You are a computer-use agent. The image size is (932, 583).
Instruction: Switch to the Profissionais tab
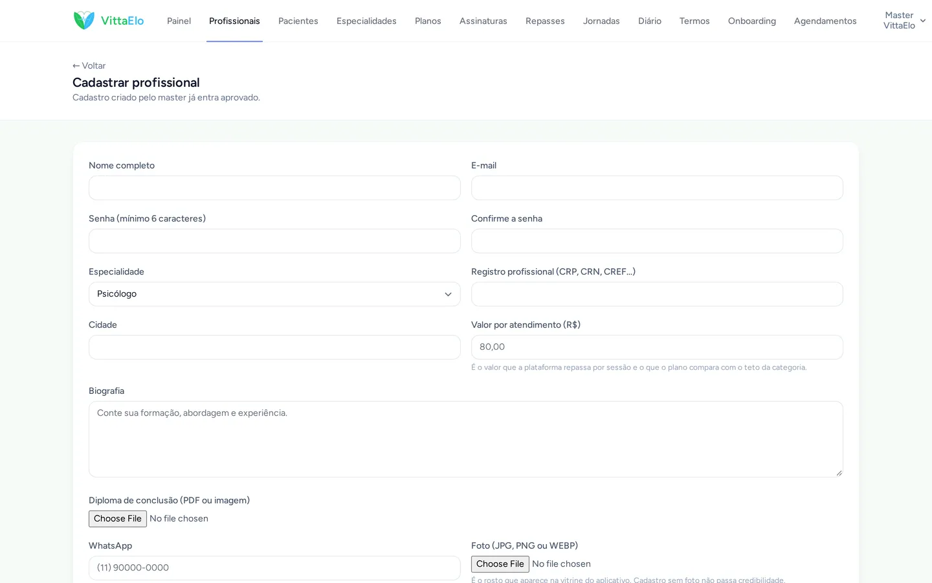pyautogui.click(x=234, y=21)
